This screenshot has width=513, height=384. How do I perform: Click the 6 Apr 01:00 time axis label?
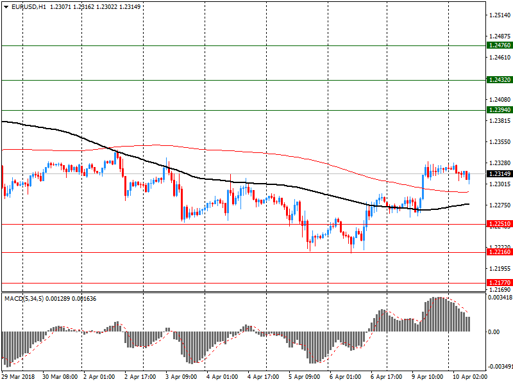point(345,376)
